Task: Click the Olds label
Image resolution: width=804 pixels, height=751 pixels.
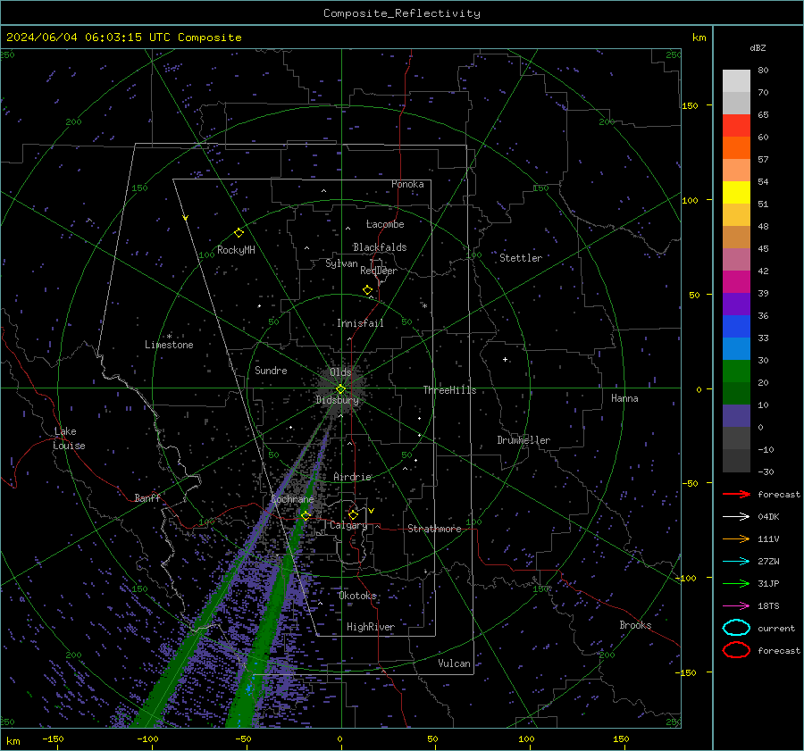Action: [x=340, y=372]
